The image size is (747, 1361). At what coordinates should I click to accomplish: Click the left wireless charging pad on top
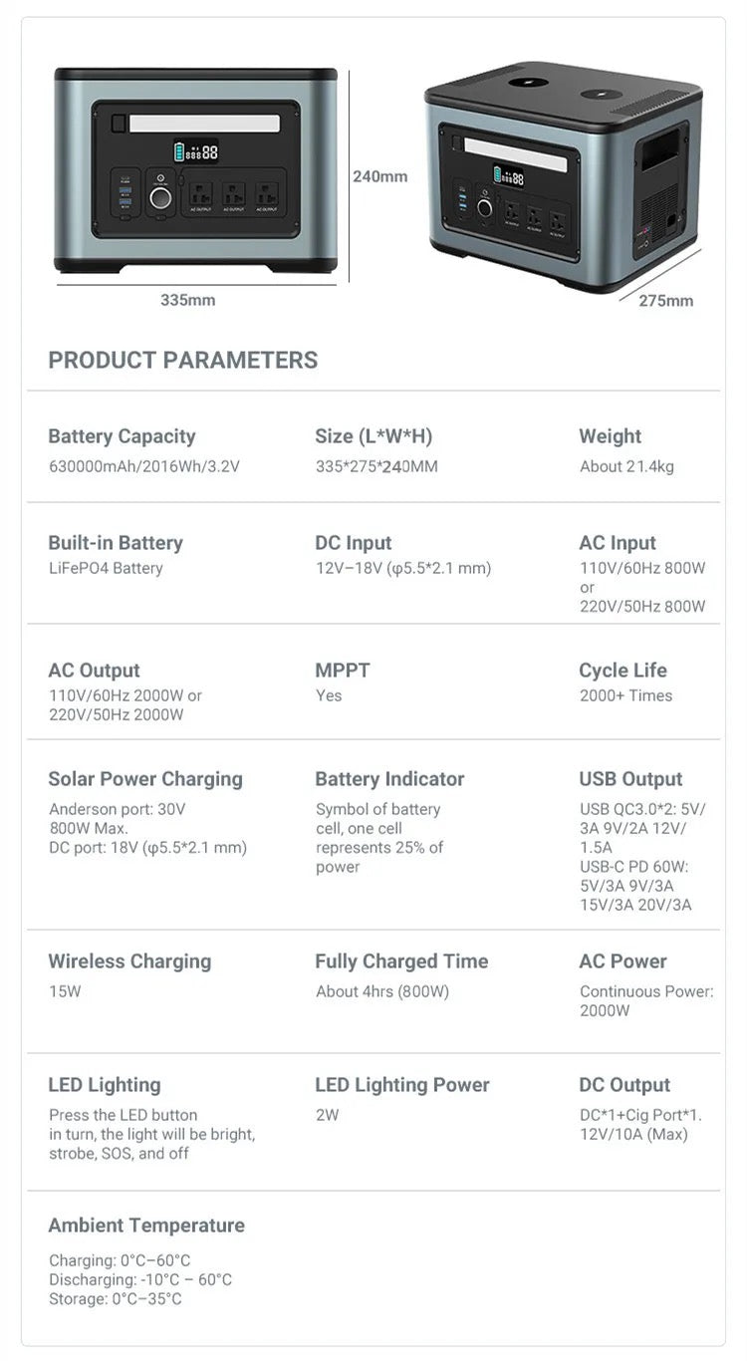tap(527, 81)
